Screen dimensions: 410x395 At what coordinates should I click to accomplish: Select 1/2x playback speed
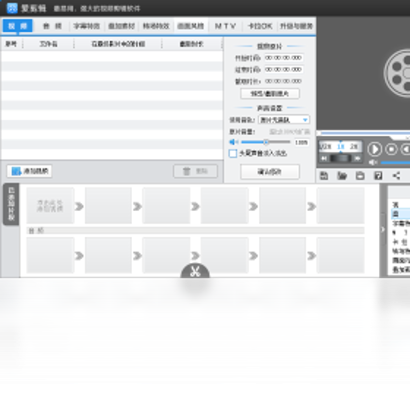(x=326, y=147)
